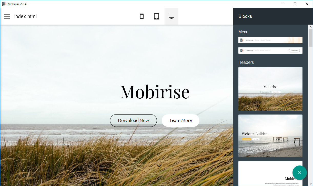Add the Mobirise grass beach header block
The image size is (313, 186).
[270, 89]
